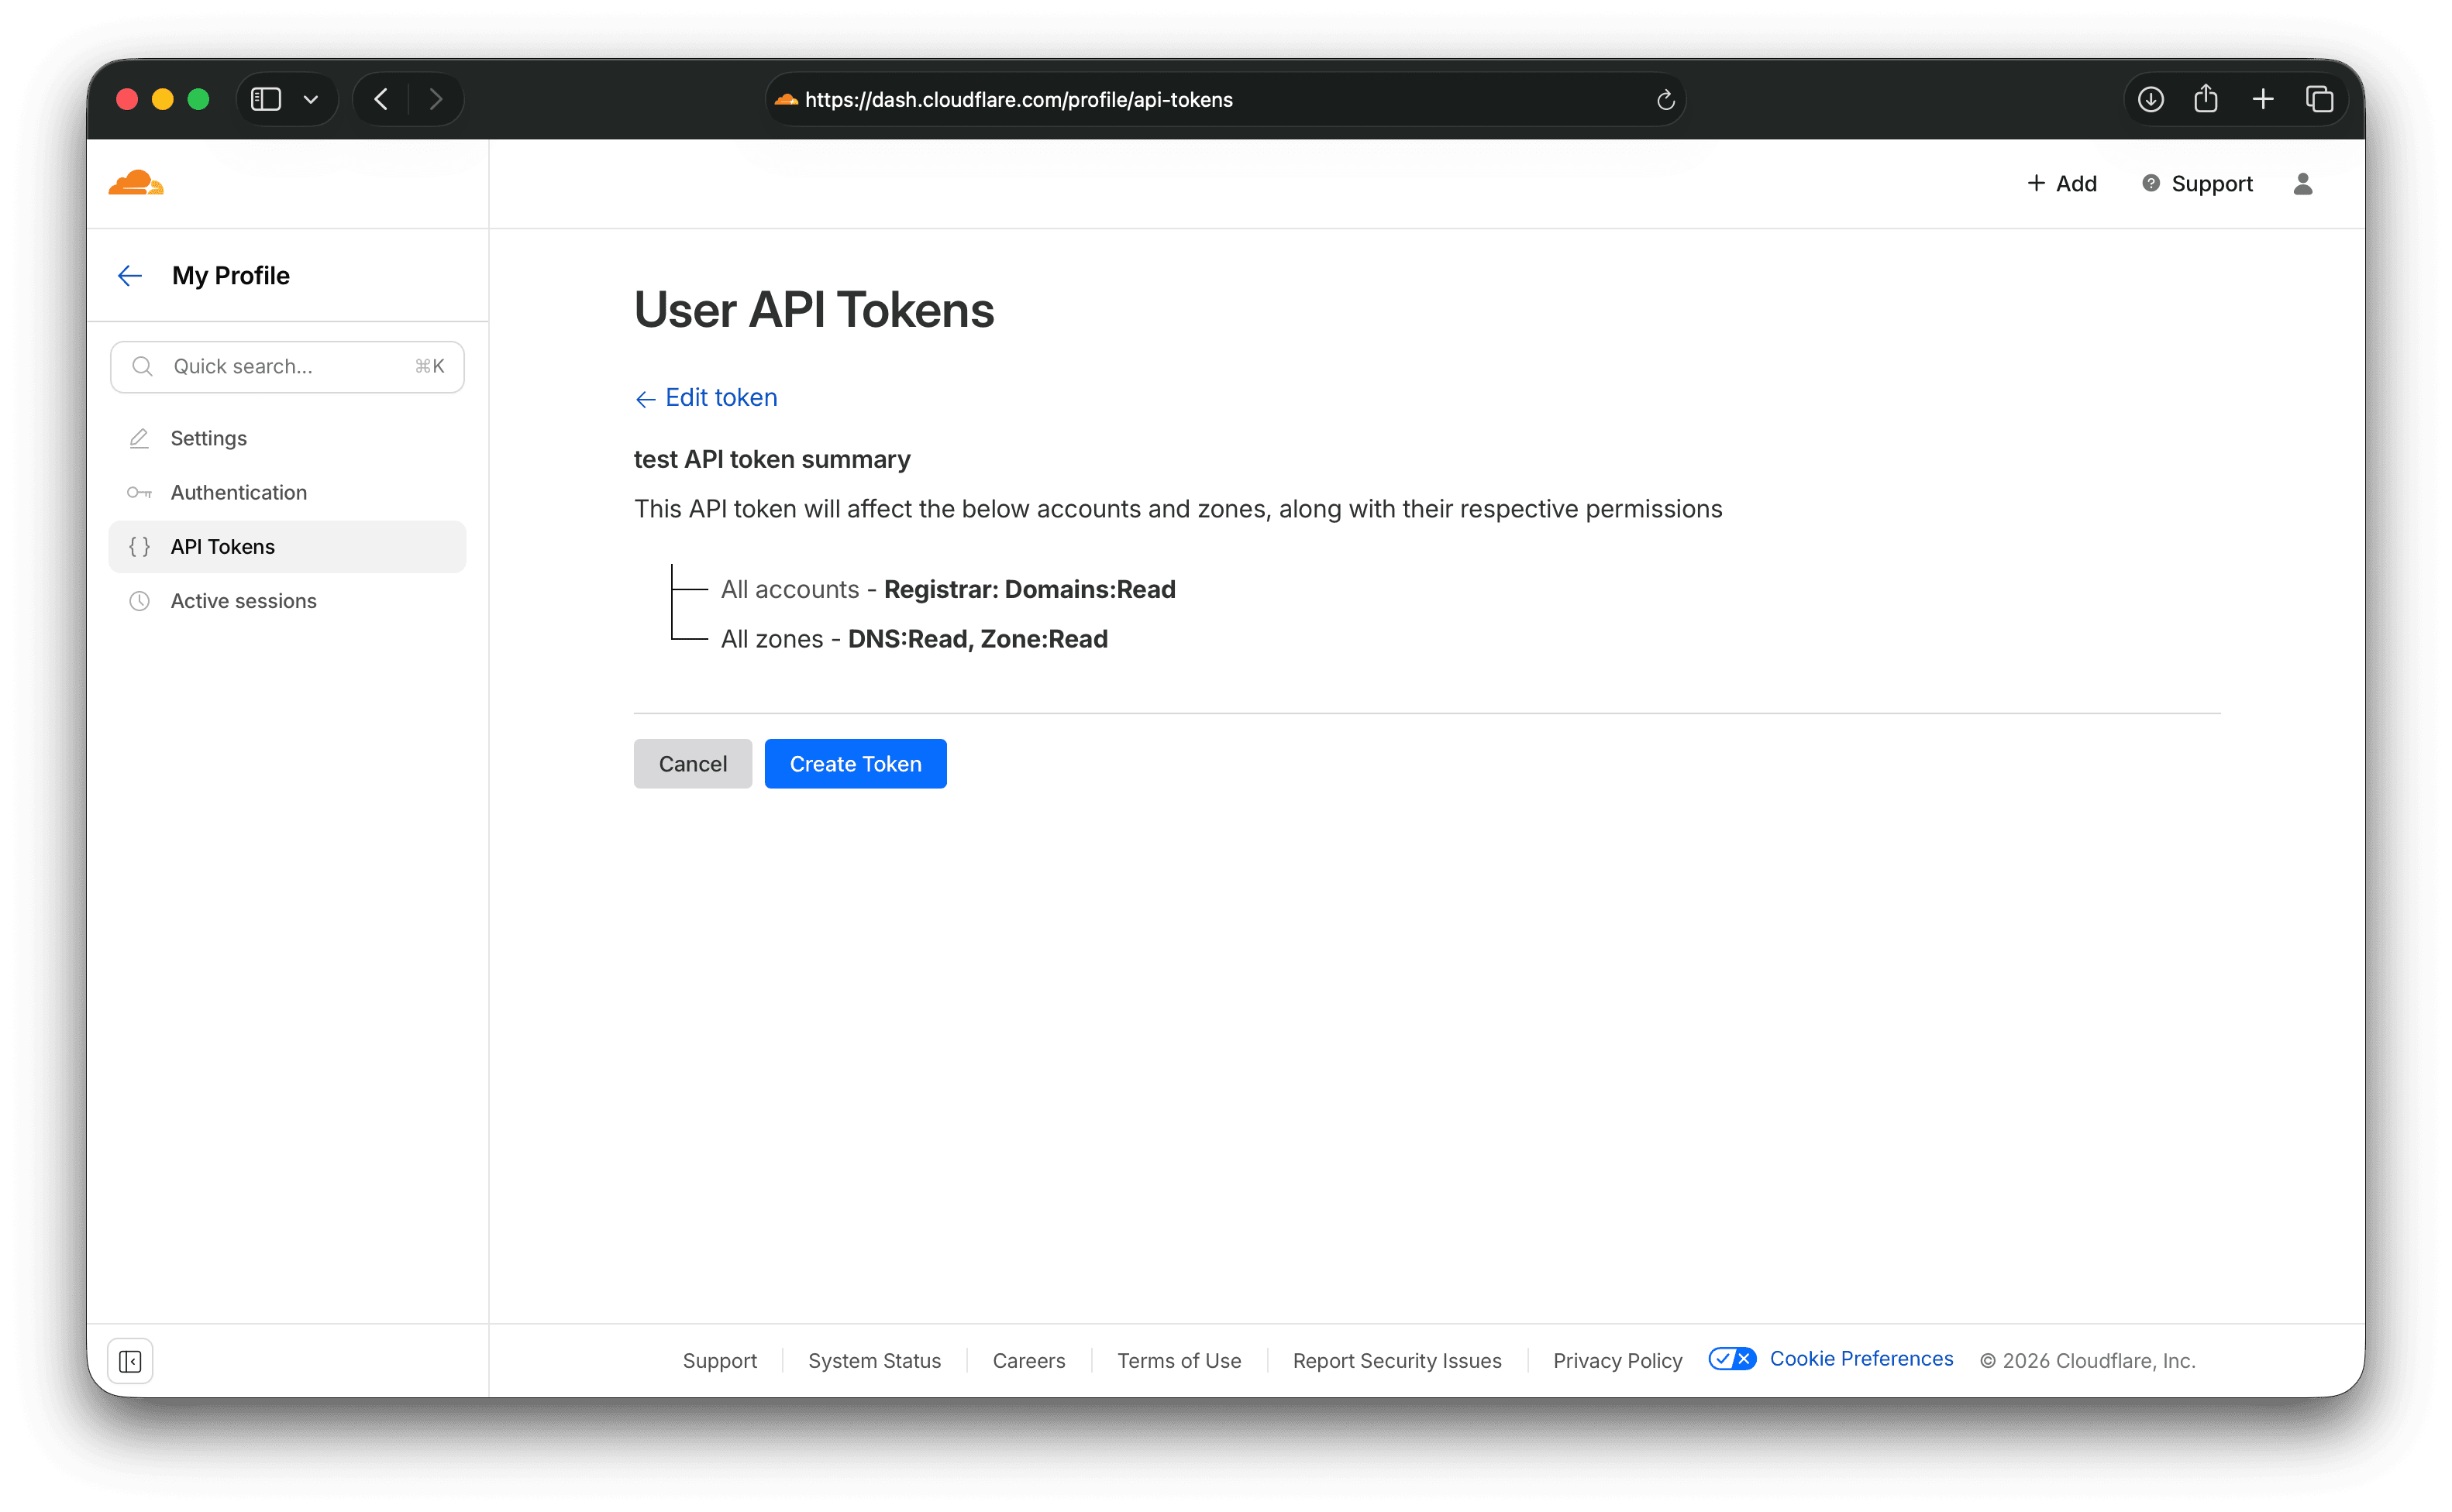
Task: Toggle the Cookie Preferences switch
Action: pyautogui.click(x=1732, y=1359)
